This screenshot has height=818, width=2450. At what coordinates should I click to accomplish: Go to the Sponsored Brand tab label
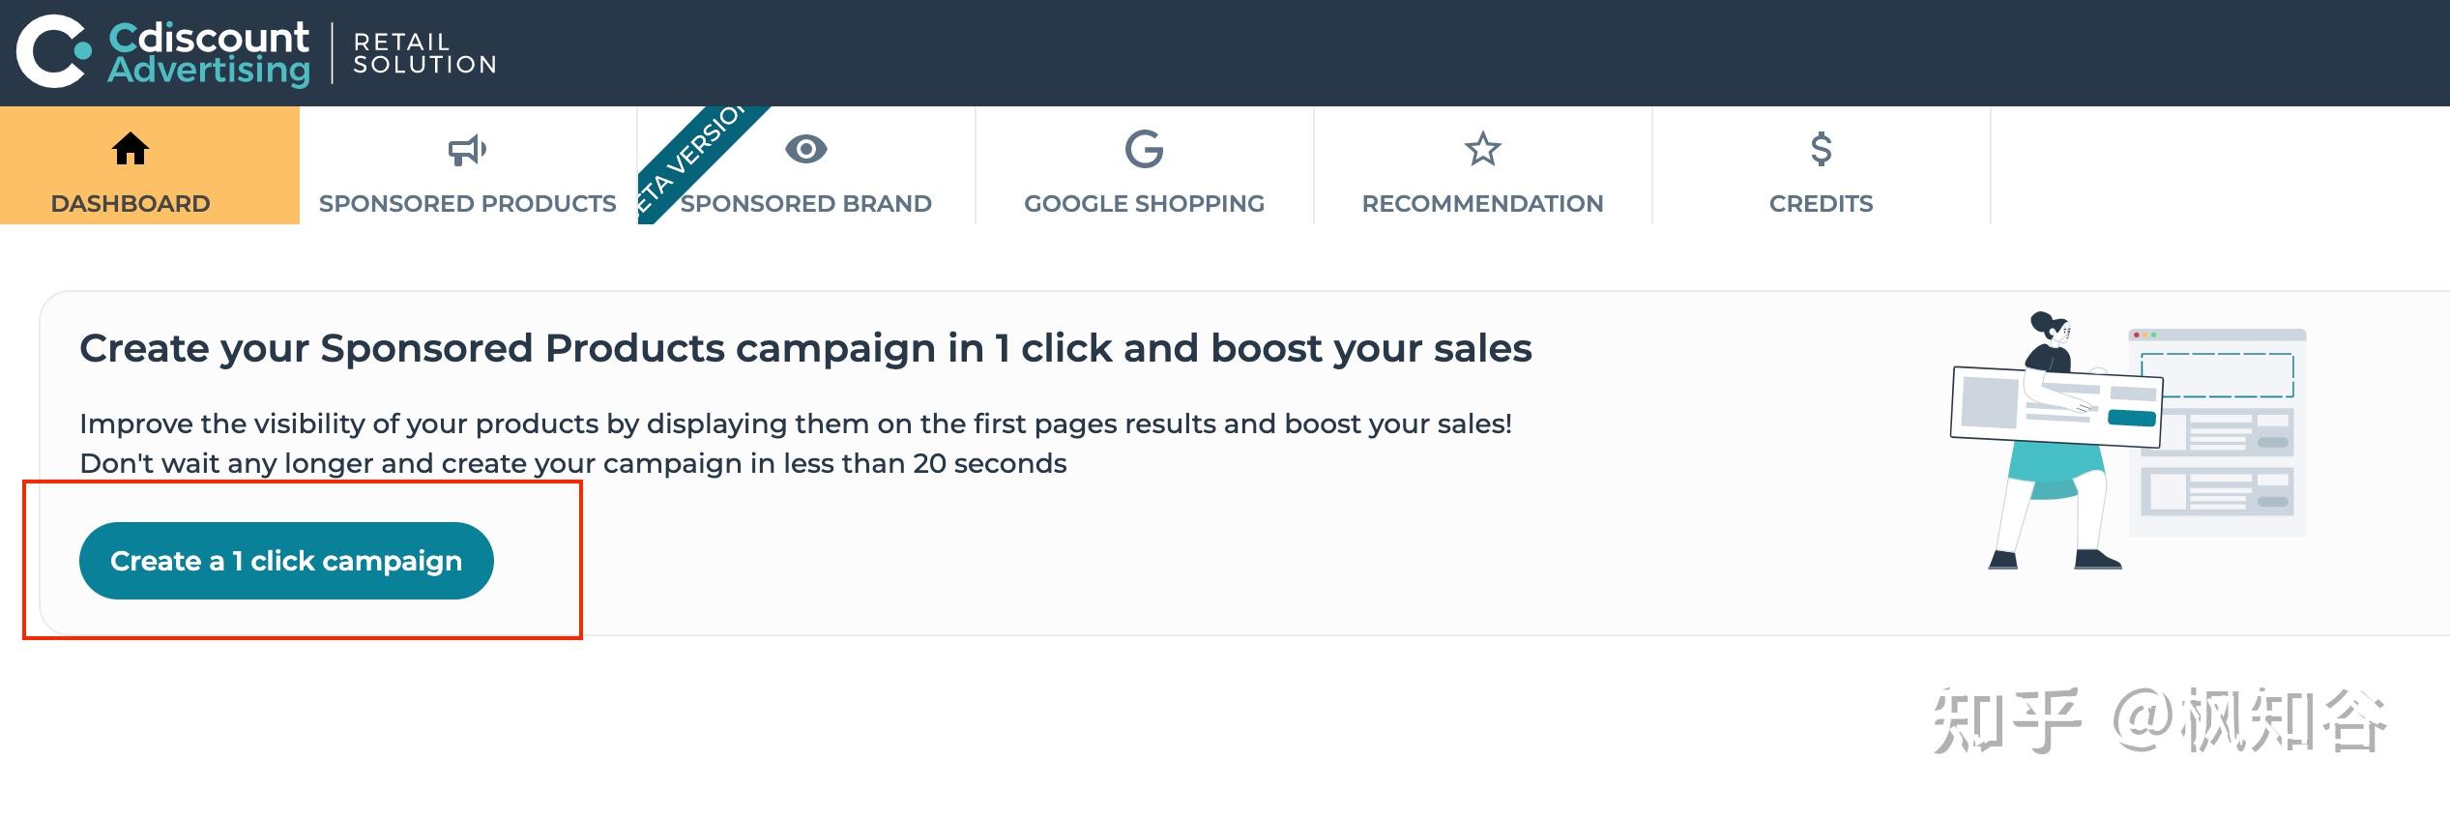[805, 203]
